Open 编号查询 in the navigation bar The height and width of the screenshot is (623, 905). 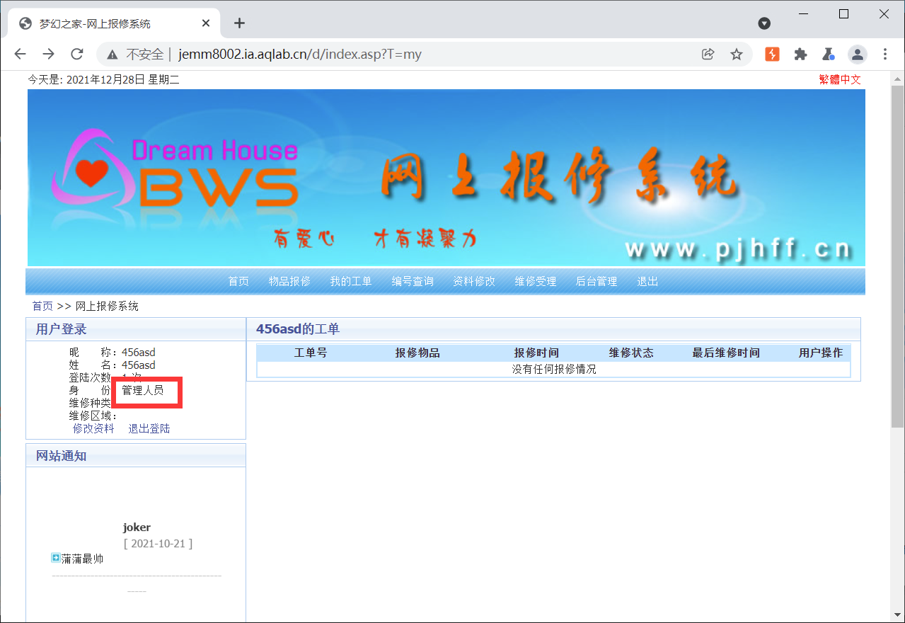pos(413,281)
